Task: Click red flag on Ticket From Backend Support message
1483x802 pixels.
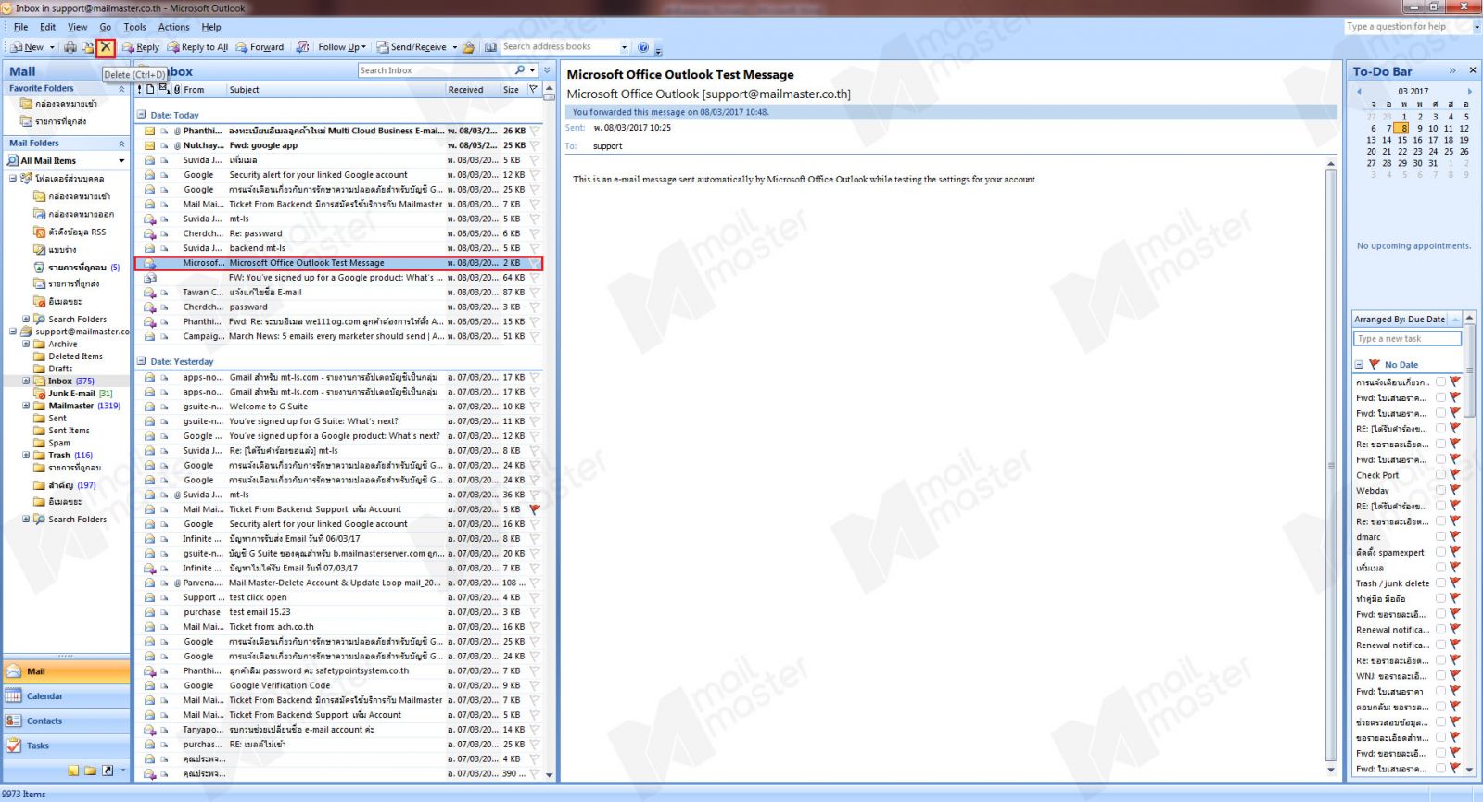Action: pyautogui.click(x=535, y=509)
